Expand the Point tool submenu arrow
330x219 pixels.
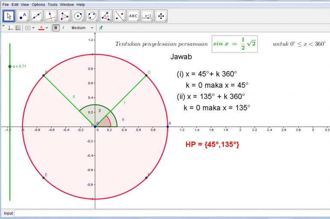click(27, 21)
